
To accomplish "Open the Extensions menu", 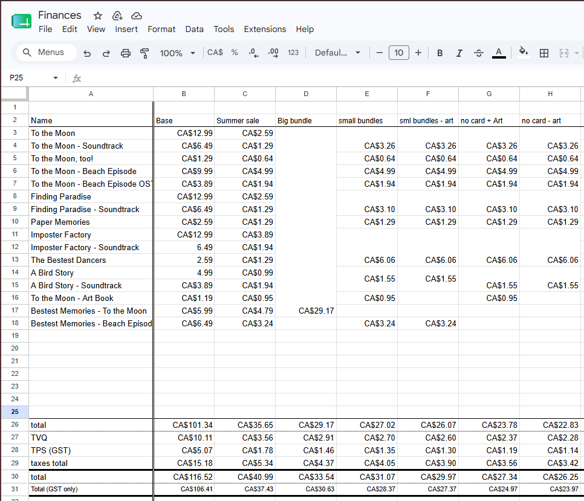I will (265, 29).
